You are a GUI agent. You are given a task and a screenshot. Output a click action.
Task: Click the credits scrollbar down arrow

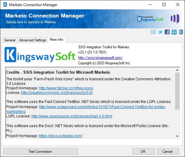(177, 136)
